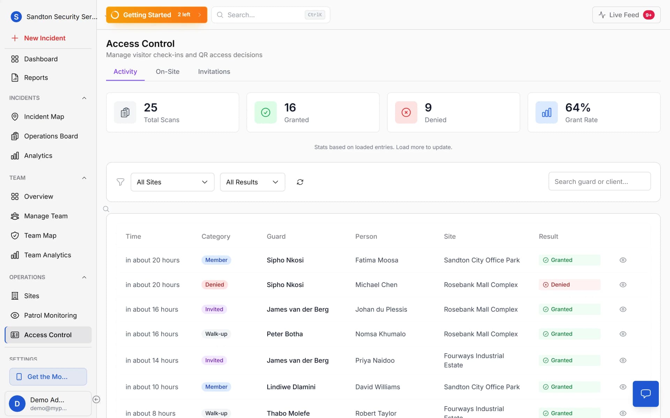Click the refresh icon beside All Results
The image size is (670, 418).
(x=300, y=182)
